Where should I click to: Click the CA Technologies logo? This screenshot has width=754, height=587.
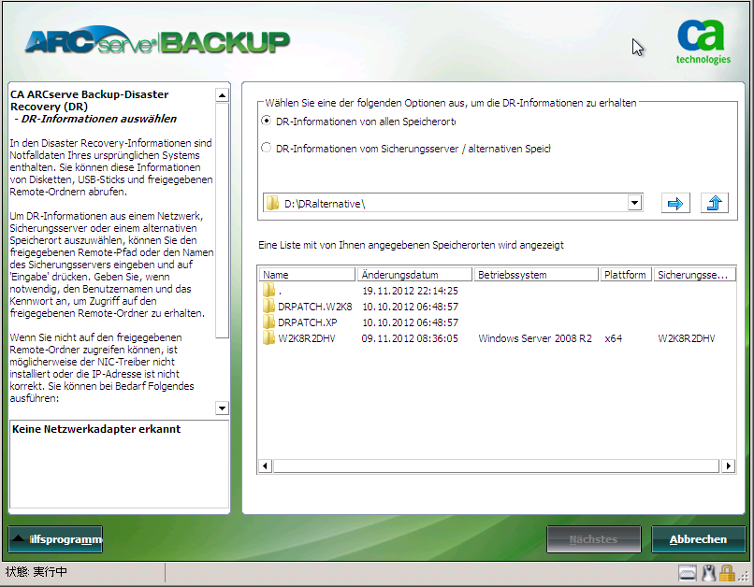pyautogui.click(x=699, y=39)
